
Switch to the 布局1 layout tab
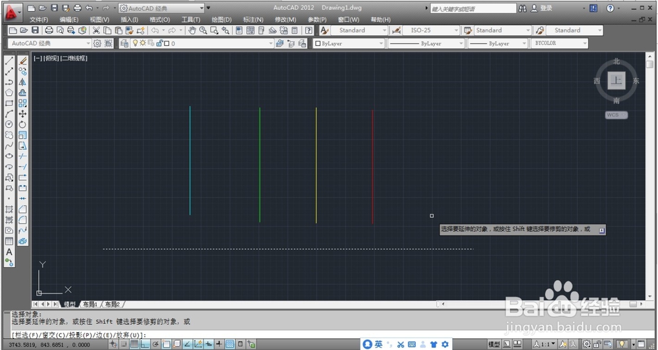click(x=89, y=304)
